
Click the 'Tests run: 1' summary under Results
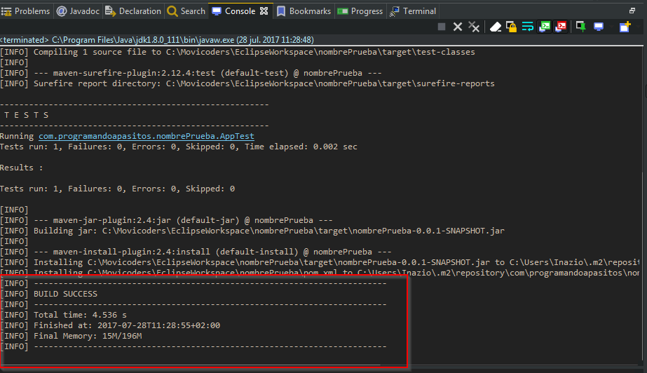point(118,189)
